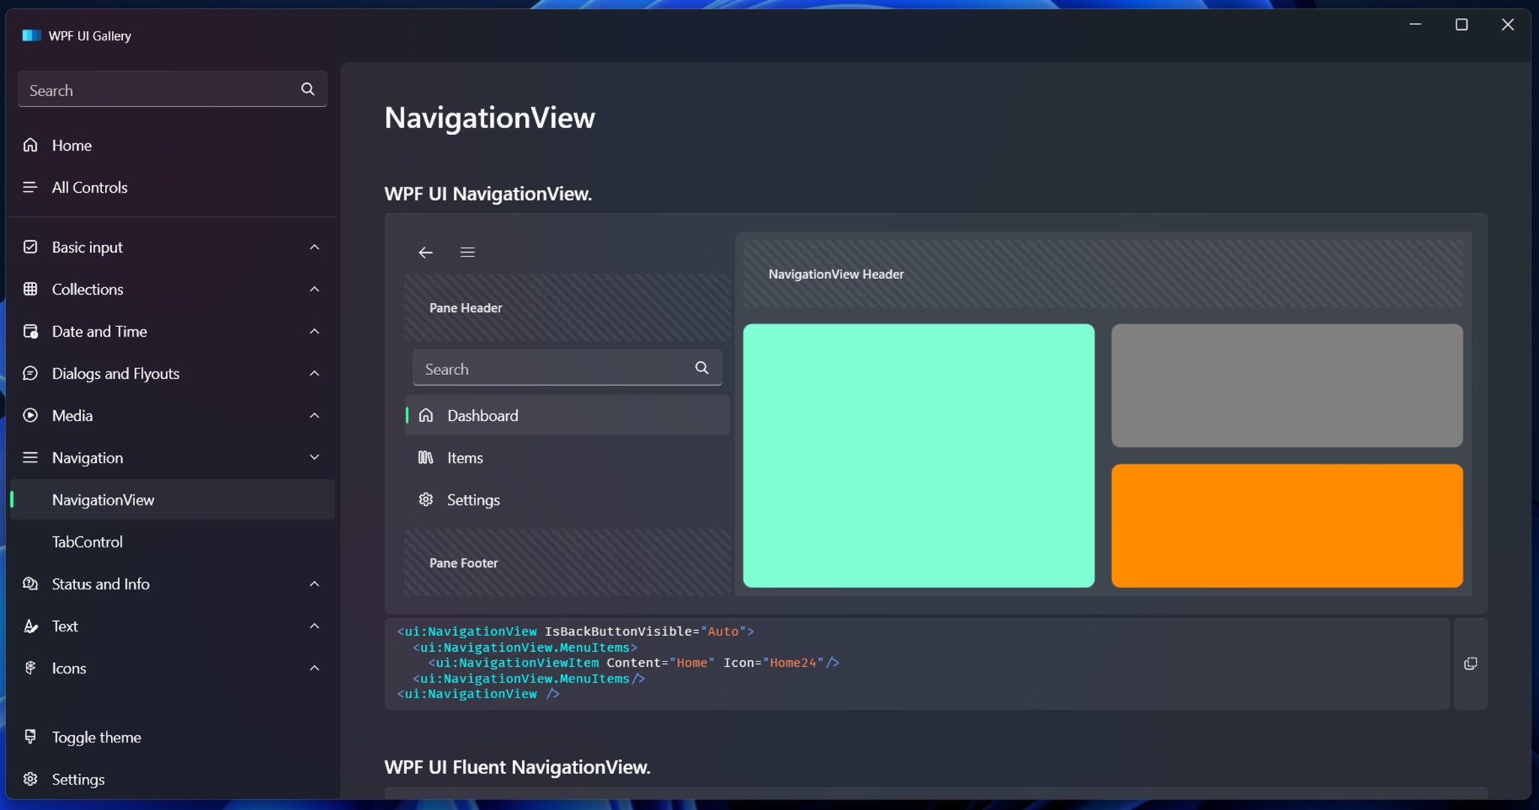Click the mint green tile in the demo
The image size is (1539, 810).
tap(918, 455)
